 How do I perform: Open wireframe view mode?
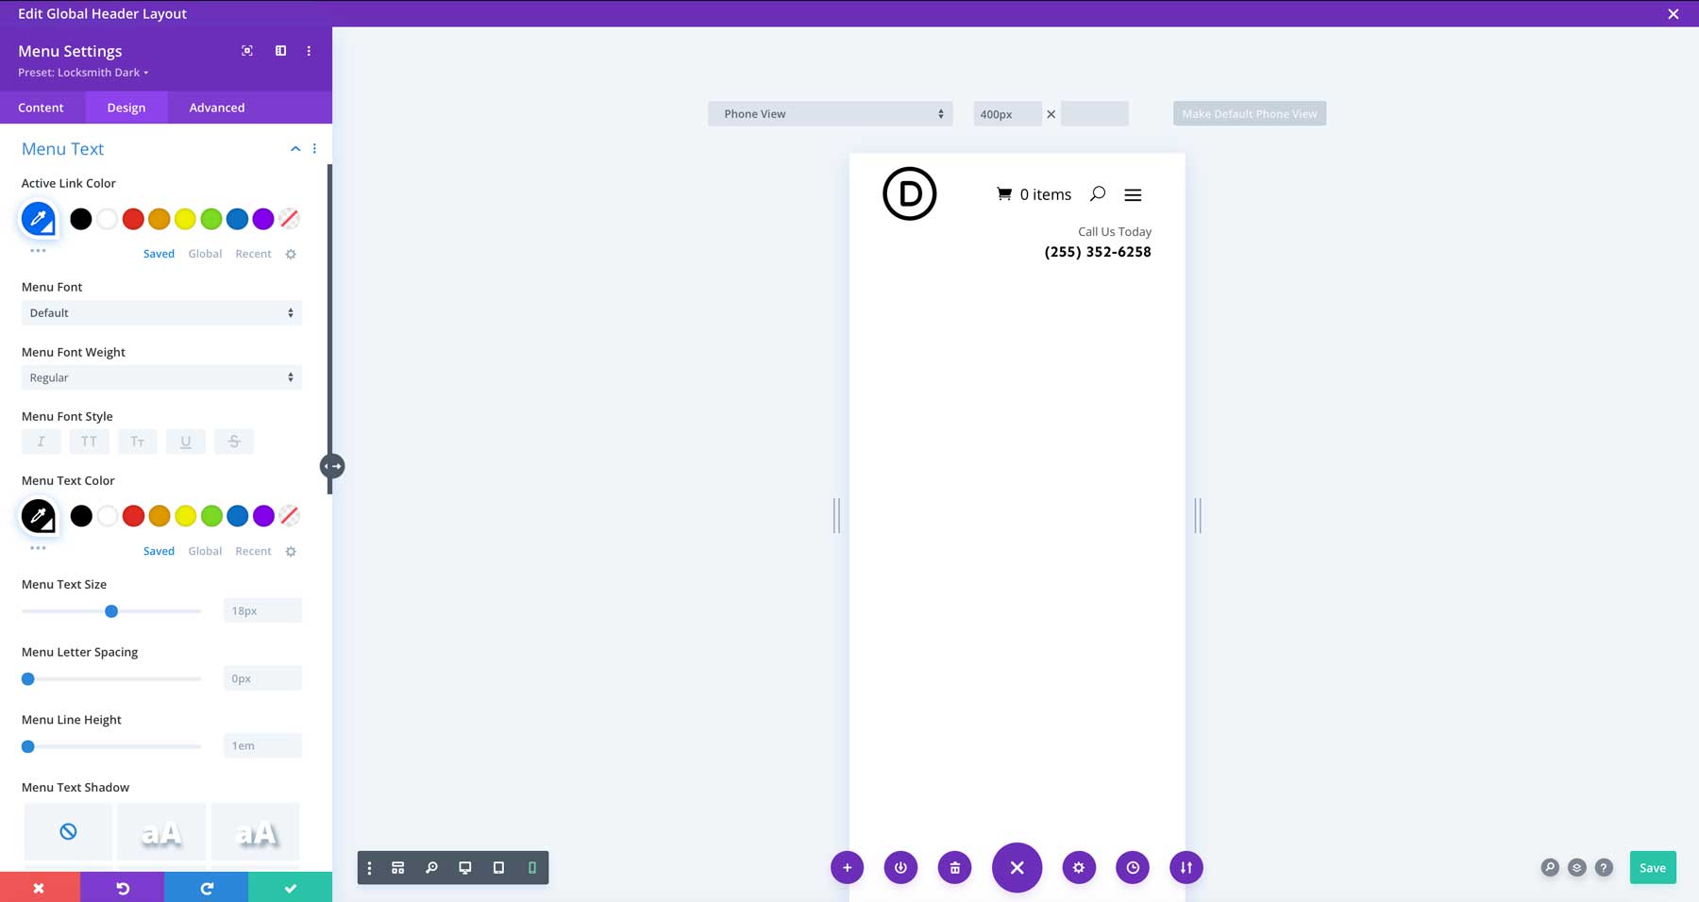click(397, 867)
